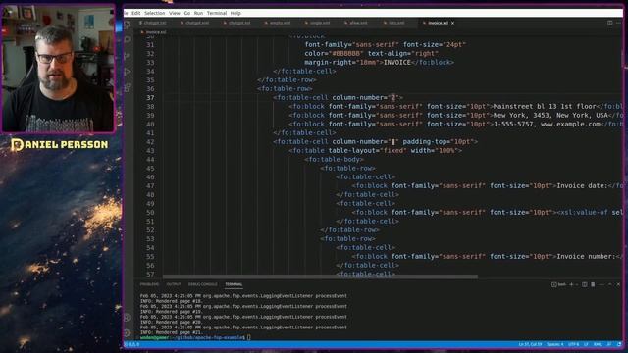The width and height of the screenshot is (628, 353).
Task: Open the Accounts menu in the activity bar
Action: tap(128, 318)
